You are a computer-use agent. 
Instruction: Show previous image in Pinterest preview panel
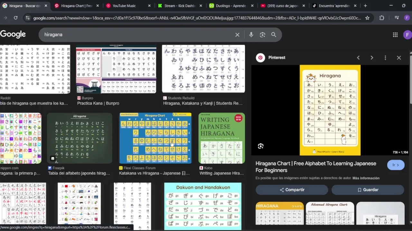pyautogui.click(x=358, y=58)
